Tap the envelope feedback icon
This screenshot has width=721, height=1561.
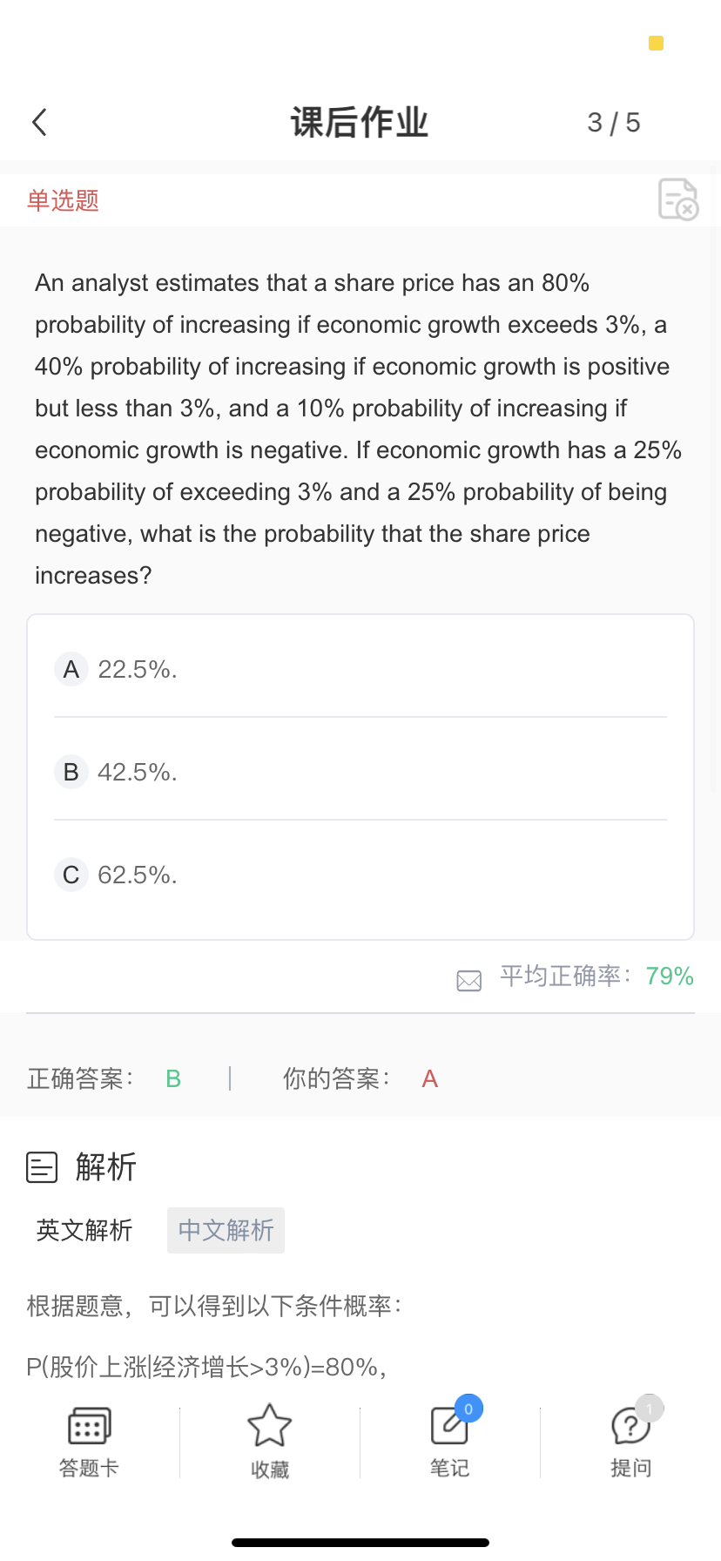469,981
